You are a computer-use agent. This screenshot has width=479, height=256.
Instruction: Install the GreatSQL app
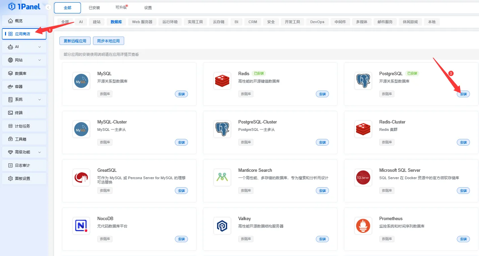point(182,191)
